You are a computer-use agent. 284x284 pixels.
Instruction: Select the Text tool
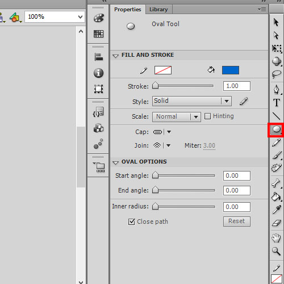click(x=277, y=103)
